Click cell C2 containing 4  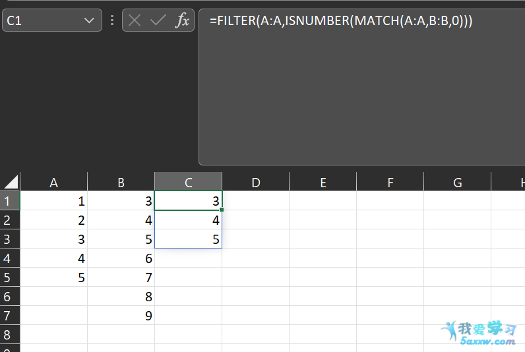pos(188,220)
